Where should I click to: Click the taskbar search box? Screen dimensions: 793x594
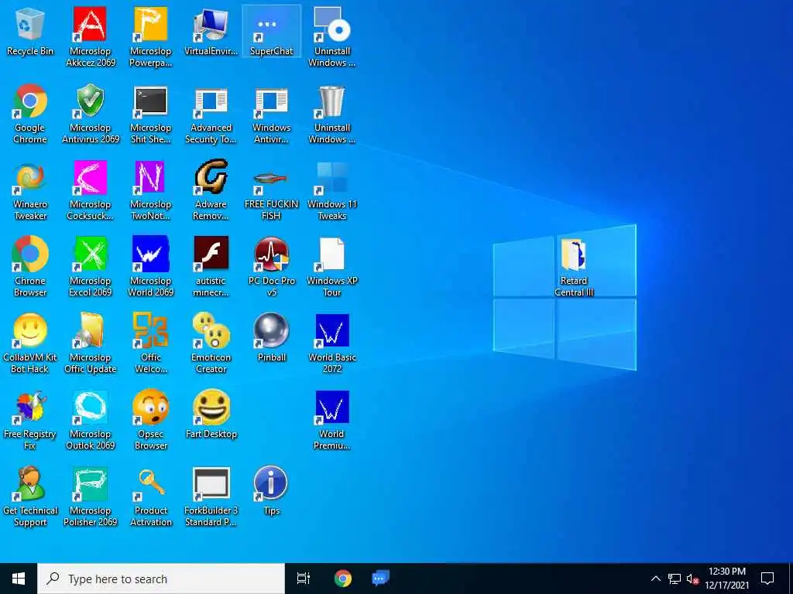point(161,579)
